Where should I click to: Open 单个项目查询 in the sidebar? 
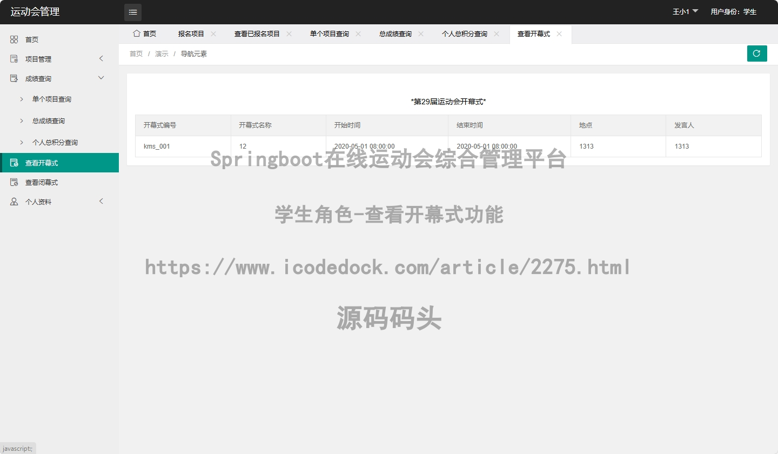point(59,99)
